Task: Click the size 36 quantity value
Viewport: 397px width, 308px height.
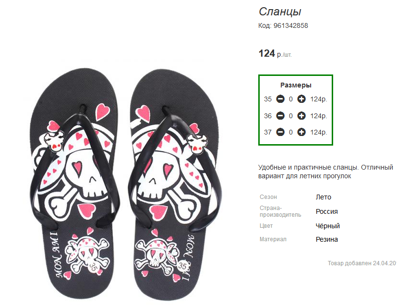Action: tap(290, 116)
